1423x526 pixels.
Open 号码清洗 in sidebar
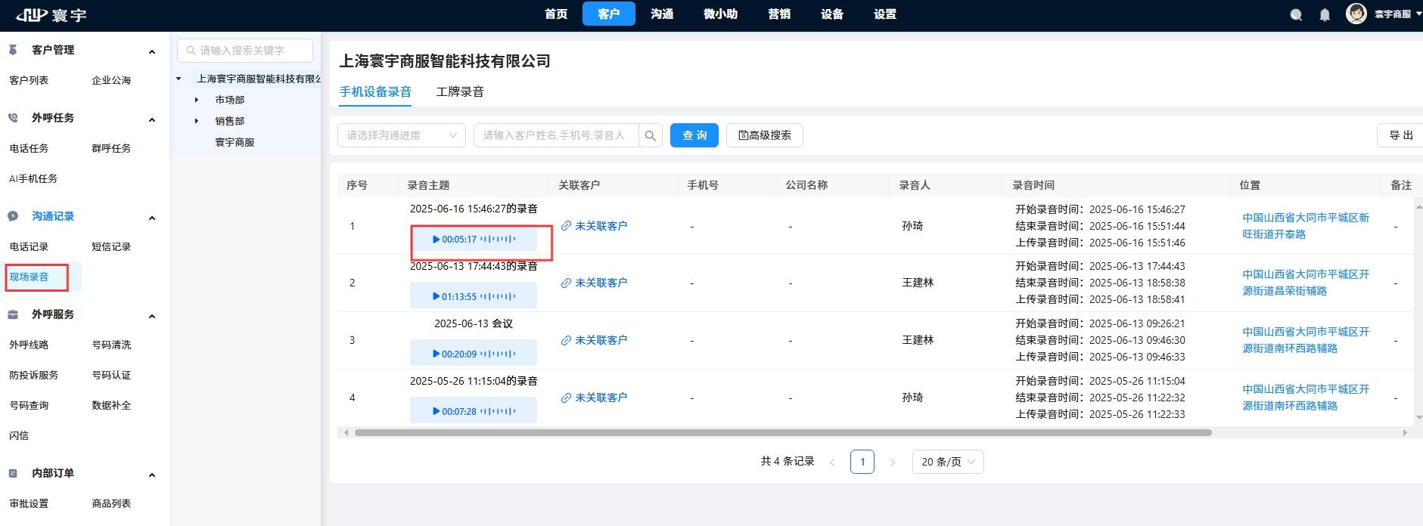pos(111,345)
